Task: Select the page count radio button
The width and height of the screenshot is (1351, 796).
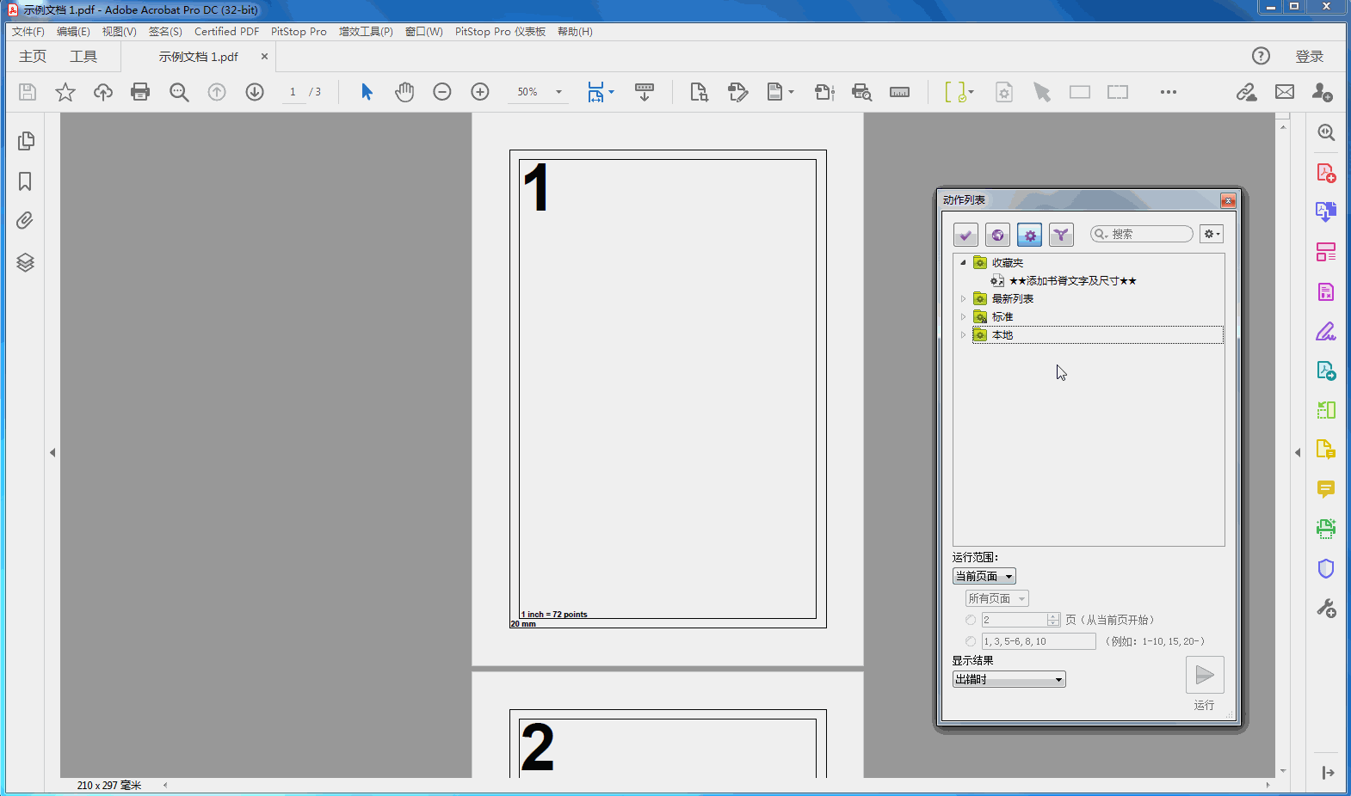Action: tap(971, 620)
